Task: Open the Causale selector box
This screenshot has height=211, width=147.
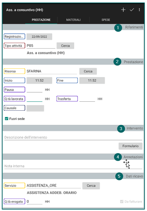Action: point(35,108)
